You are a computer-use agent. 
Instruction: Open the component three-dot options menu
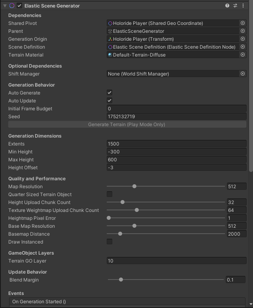pos(243,6)
